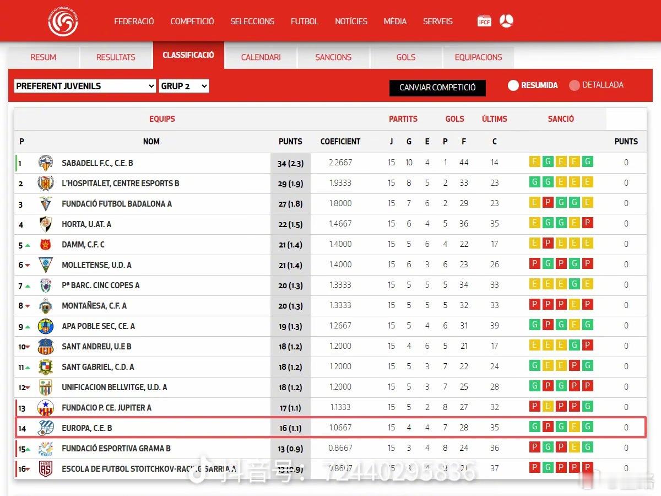This screenshot has height=496, width=661.
Task: Open the Mèdia menu
Action: coord(395,21)
